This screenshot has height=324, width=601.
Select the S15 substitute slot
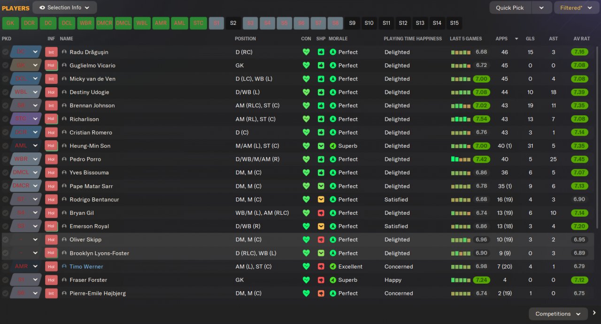454,23
